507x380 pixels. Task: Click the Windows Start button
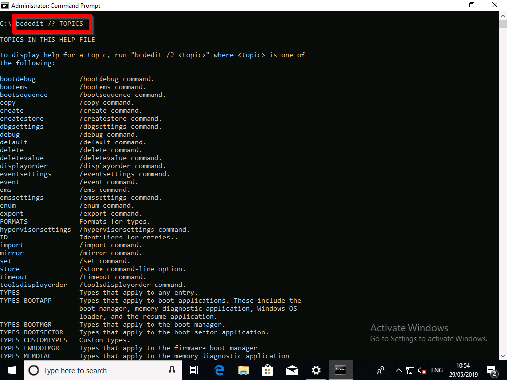(x=12, y=370)
